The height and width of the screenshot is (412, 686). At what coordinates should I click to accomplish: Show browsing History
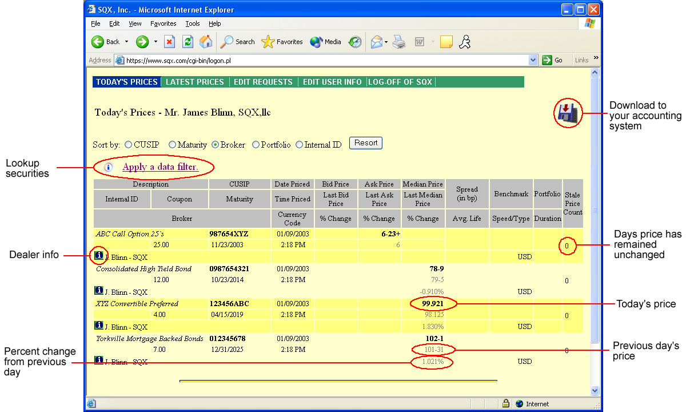click(x=355, y=42)
